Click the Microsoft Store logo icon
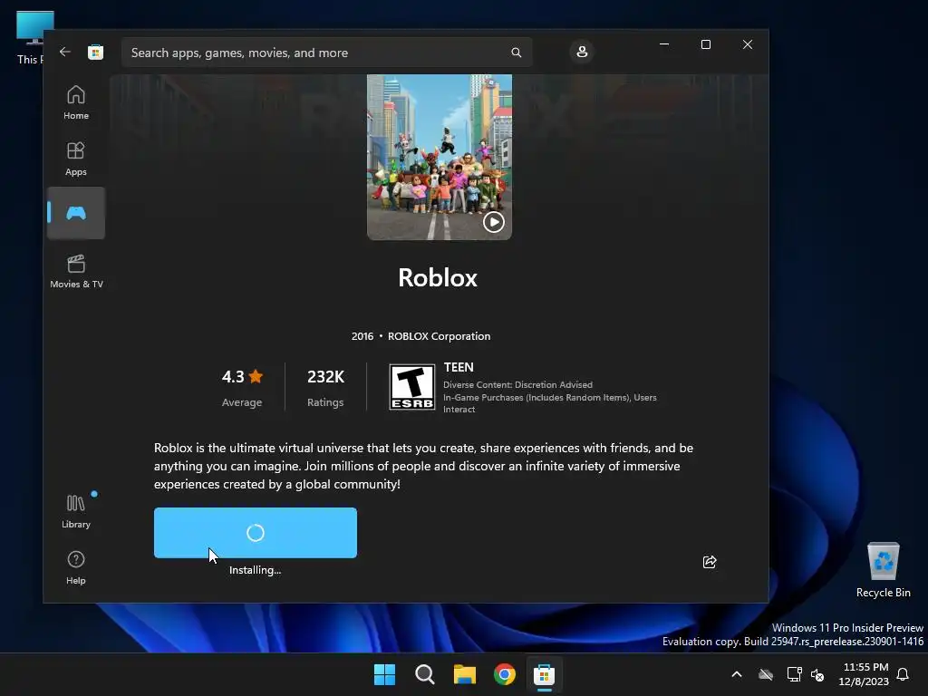The image size is (928, 696). click(x=96, y=52)
